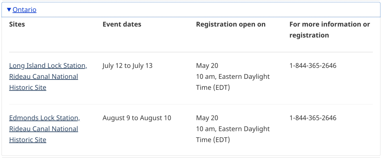Screen dimensions: 384x158
Task: Open the Edmonds Lock Station link
Action: (x=45, y=129)
